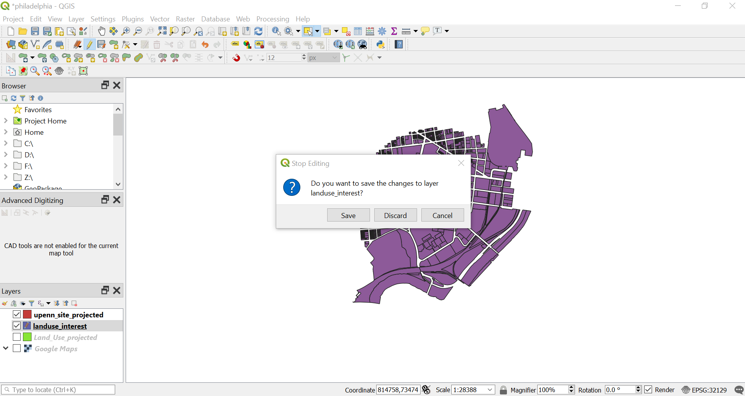
Task: Click Discard to drop layer changes
Action: point(395,215)
